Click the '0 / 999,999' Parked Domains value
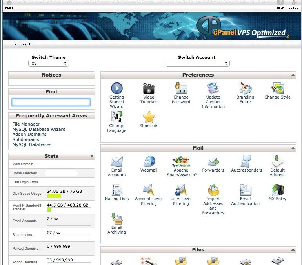Image resolution: width=302 pixels, height=265 pixels. click(x=58, y=246)
